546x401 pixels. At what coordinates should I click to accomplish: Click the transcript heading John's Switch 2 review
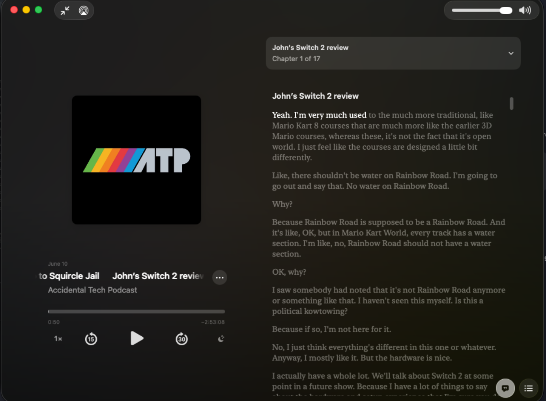coord(316,96)
